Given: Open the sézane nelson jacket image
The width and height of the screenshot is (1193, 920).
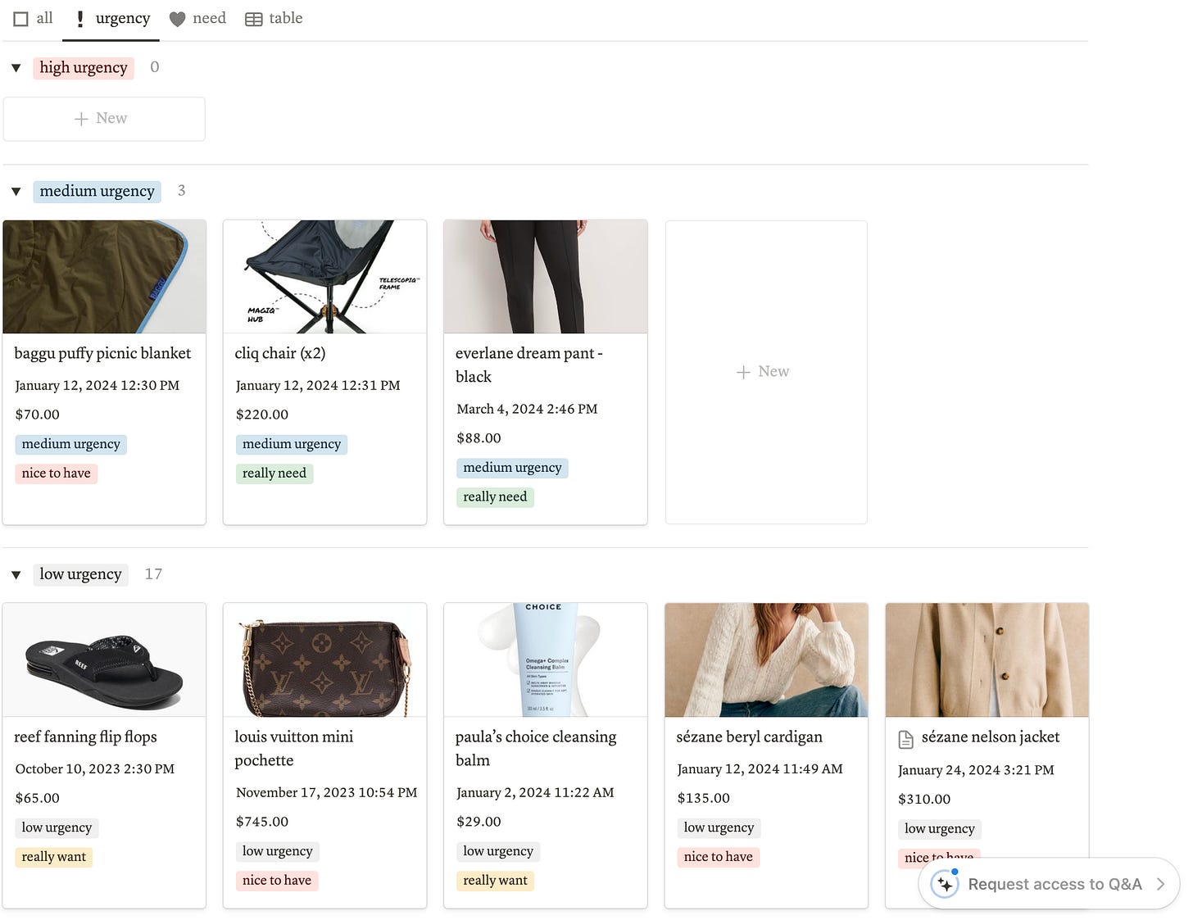Looking at the screenshot, I should 987,660.
